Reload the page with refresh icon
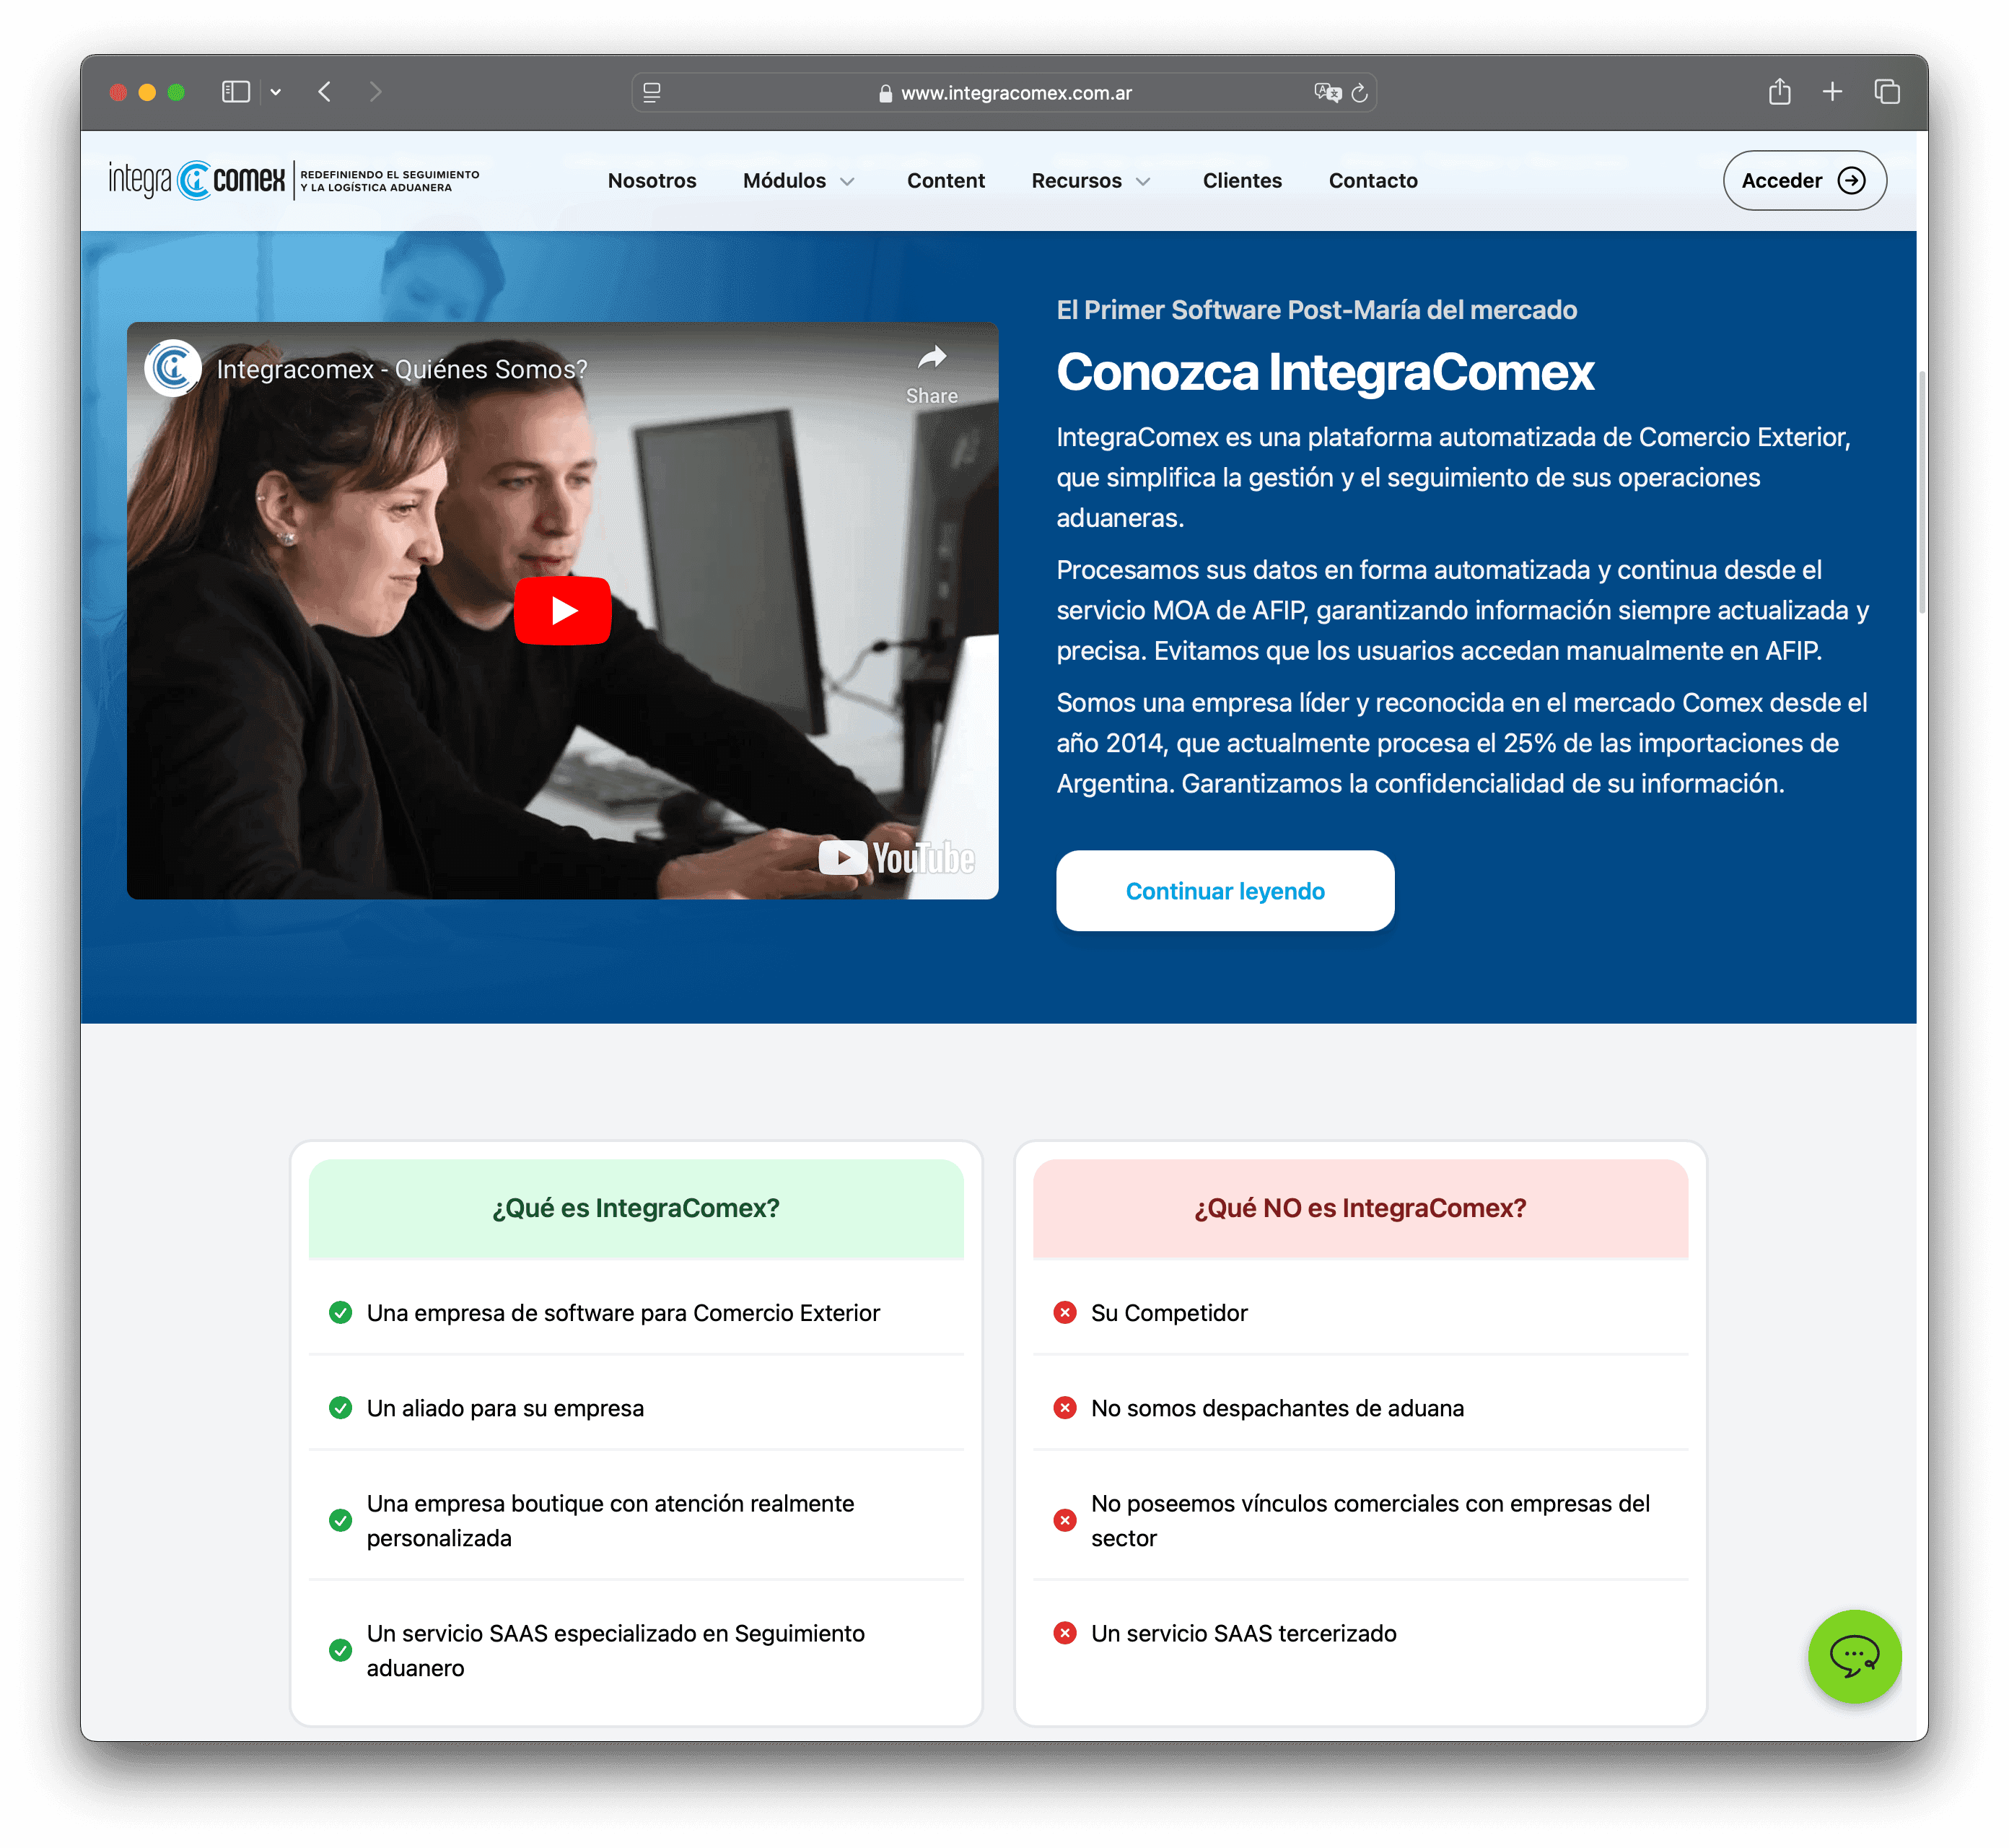Viewport: 2009px width, 1848px height. 1360,93
